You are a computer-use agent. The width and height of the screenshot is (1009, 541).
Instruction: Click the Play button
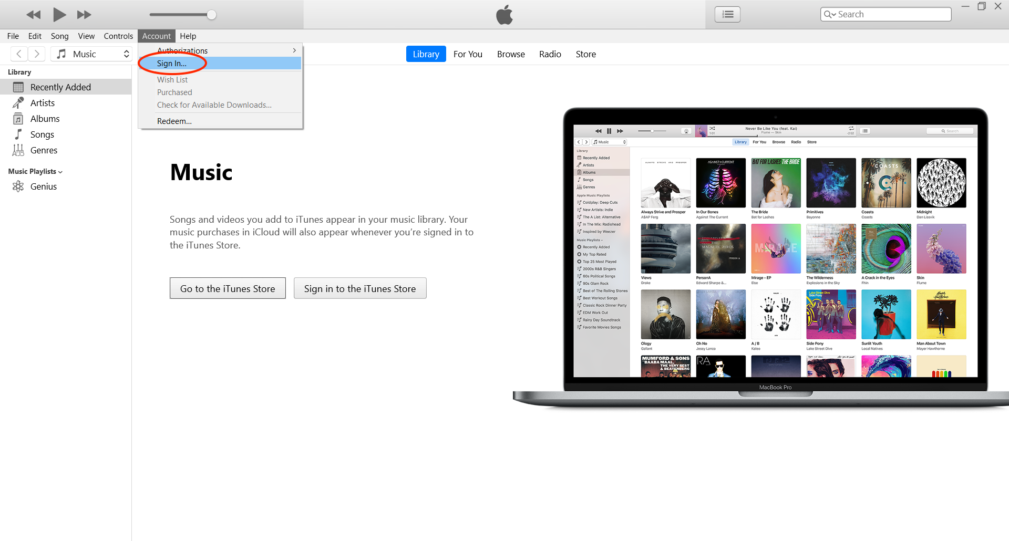coord(59,15)
